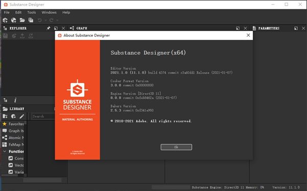This screenshot has width=307, height=191.
Task: Select the Constants function sub-item
Action: [x=16, y=158]
